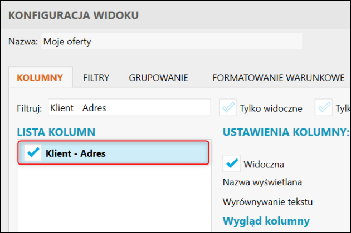This screenshot has width=351, height=233.
Task: Go to the FORMATOWANIE WARUNKOWE tab
Action: (x=278, y=78)
